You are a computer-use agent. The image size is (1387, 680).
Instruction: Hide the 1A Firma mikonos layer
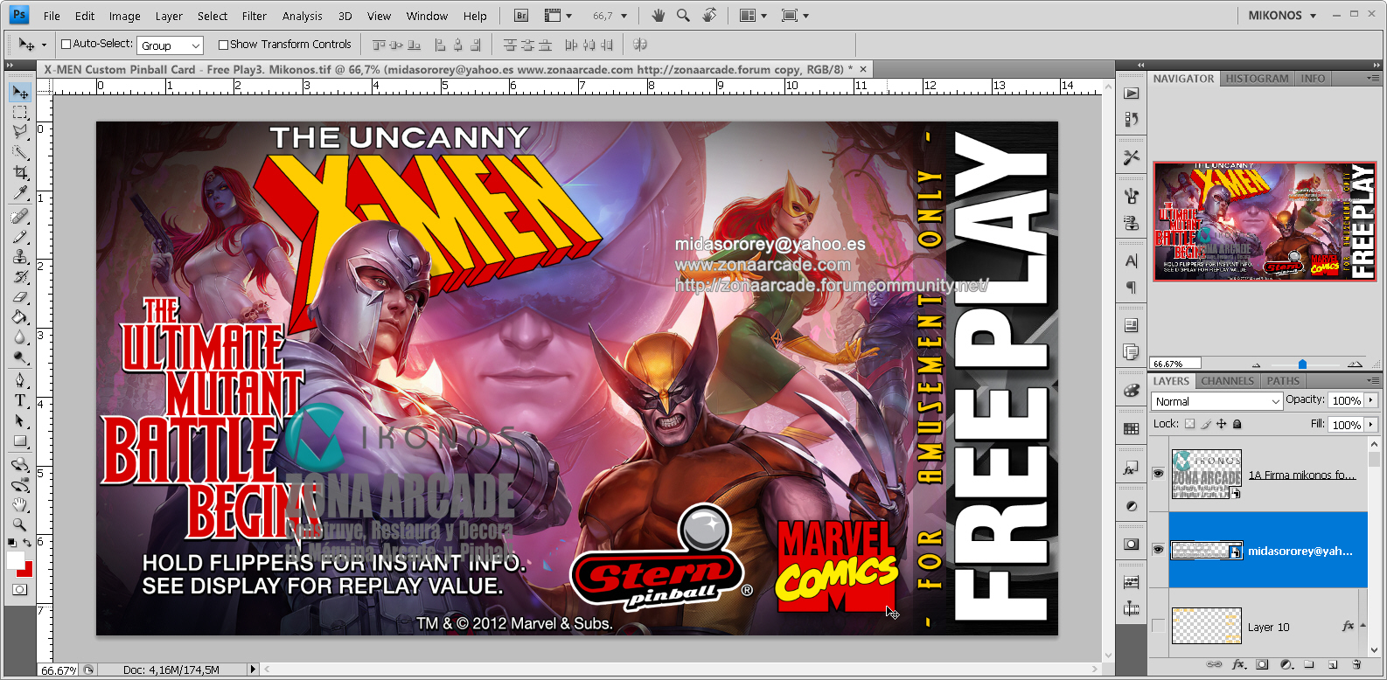tap(1158, 473)
